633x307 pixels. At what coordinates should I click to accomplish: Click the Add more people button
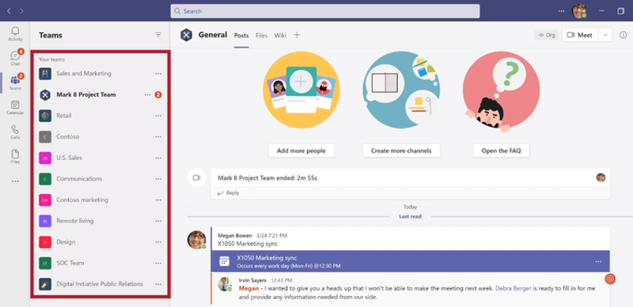tap(301, 150)
